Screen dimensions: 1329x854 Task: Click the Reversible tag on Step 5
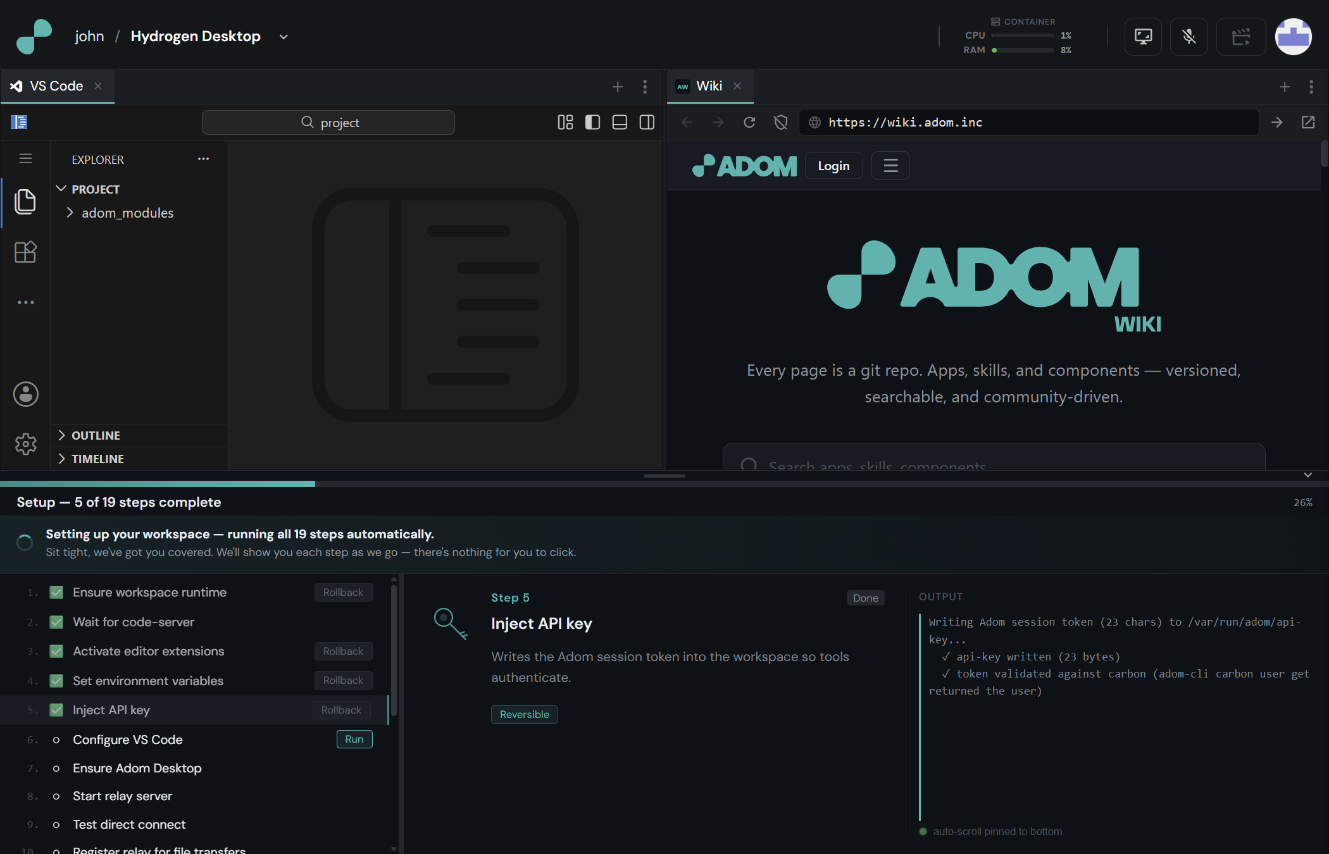coord(525,714)
